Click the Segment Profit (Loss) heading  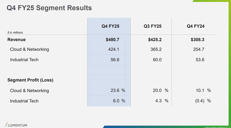click(x=30, y=80)
